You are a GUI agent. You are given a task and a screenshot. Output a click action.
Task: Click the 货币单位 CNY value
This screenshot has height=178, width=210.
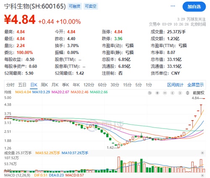(x=176, y=73)
